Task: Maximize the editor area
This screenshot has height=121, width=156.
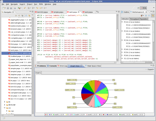Action: point(119,12)
